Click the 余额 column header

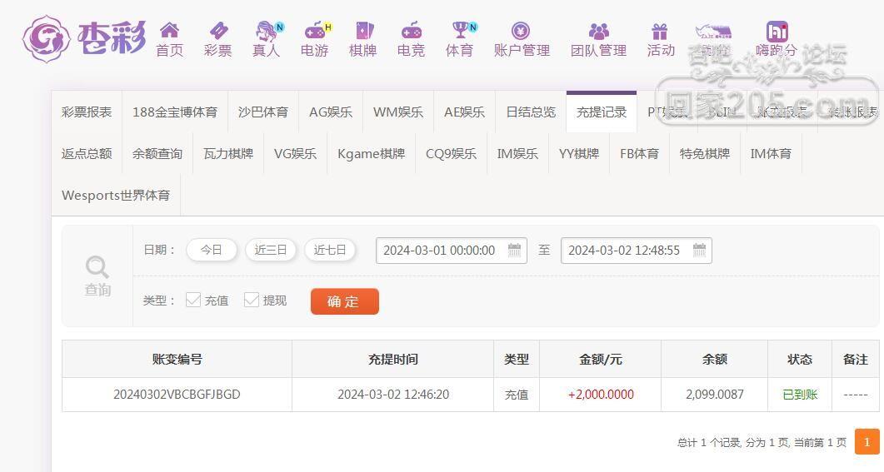pyautogui.click(x=714, y=360)
